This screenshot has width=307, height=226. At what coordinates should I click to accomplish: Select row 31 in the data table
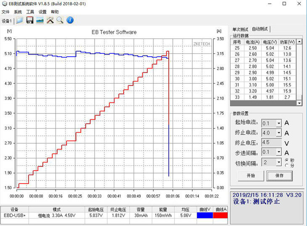pyautogui.click(x=264, y=85)
